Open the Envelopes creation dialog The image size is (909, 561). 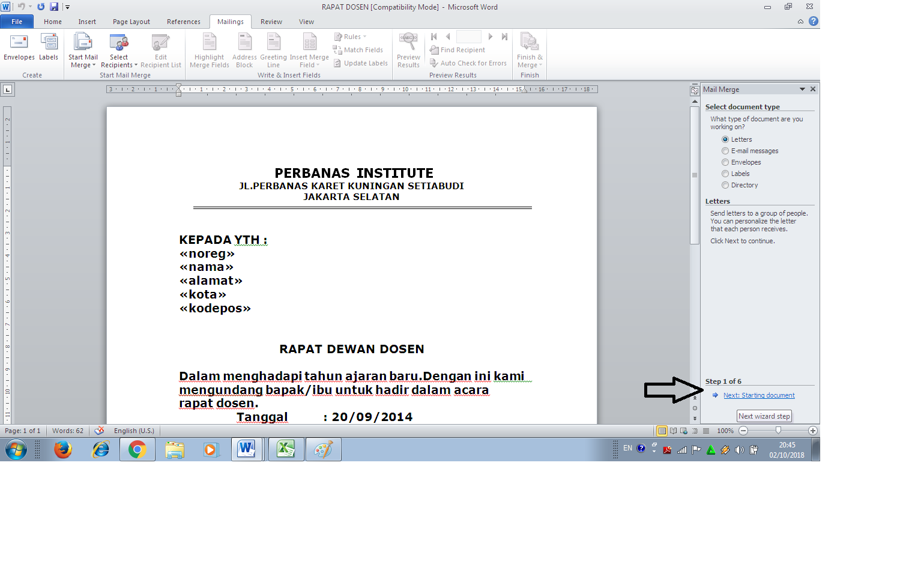coord(19,48)
